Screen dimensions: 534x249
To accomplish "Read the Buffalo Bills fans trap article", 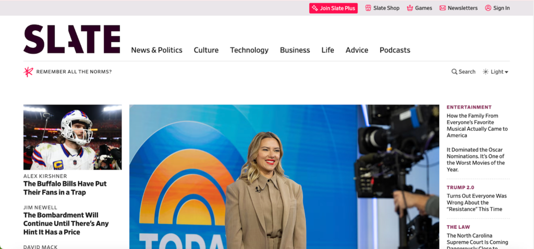I will pos(65,188).
